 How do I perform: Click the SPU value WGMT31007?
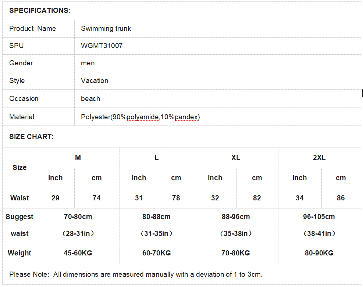(102, 46)
